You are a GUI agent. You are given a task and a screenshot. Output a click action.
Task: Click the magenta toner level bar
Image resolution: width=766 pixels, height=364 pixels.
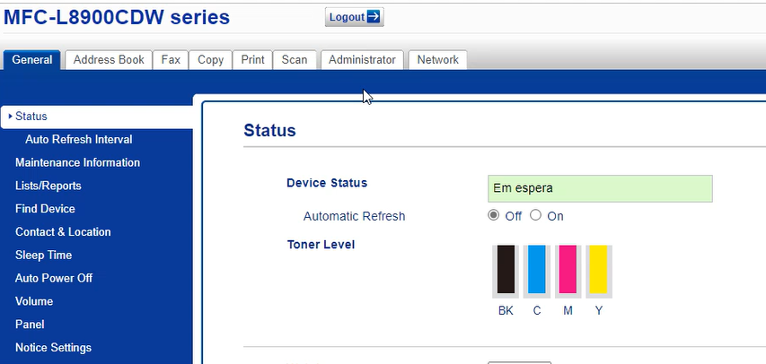tap(568, 271)
